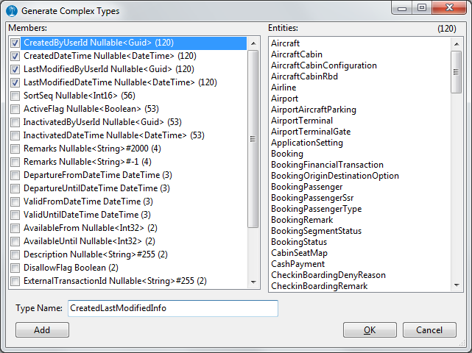Image resolution: width=472 pixels, height=353 pixels.
Task: Check the ActiveFlag Nullable<Boolean> checkbox
Action: click(15, 109)
